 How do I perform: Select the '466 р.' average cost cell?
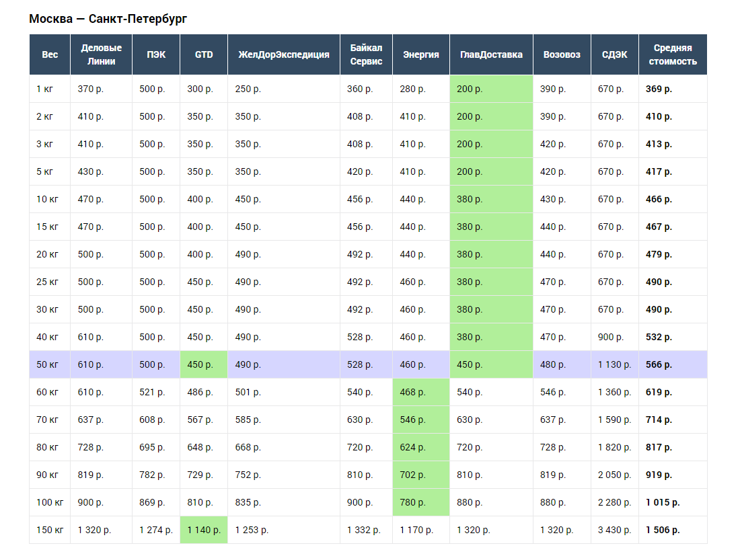click(673, 199)
